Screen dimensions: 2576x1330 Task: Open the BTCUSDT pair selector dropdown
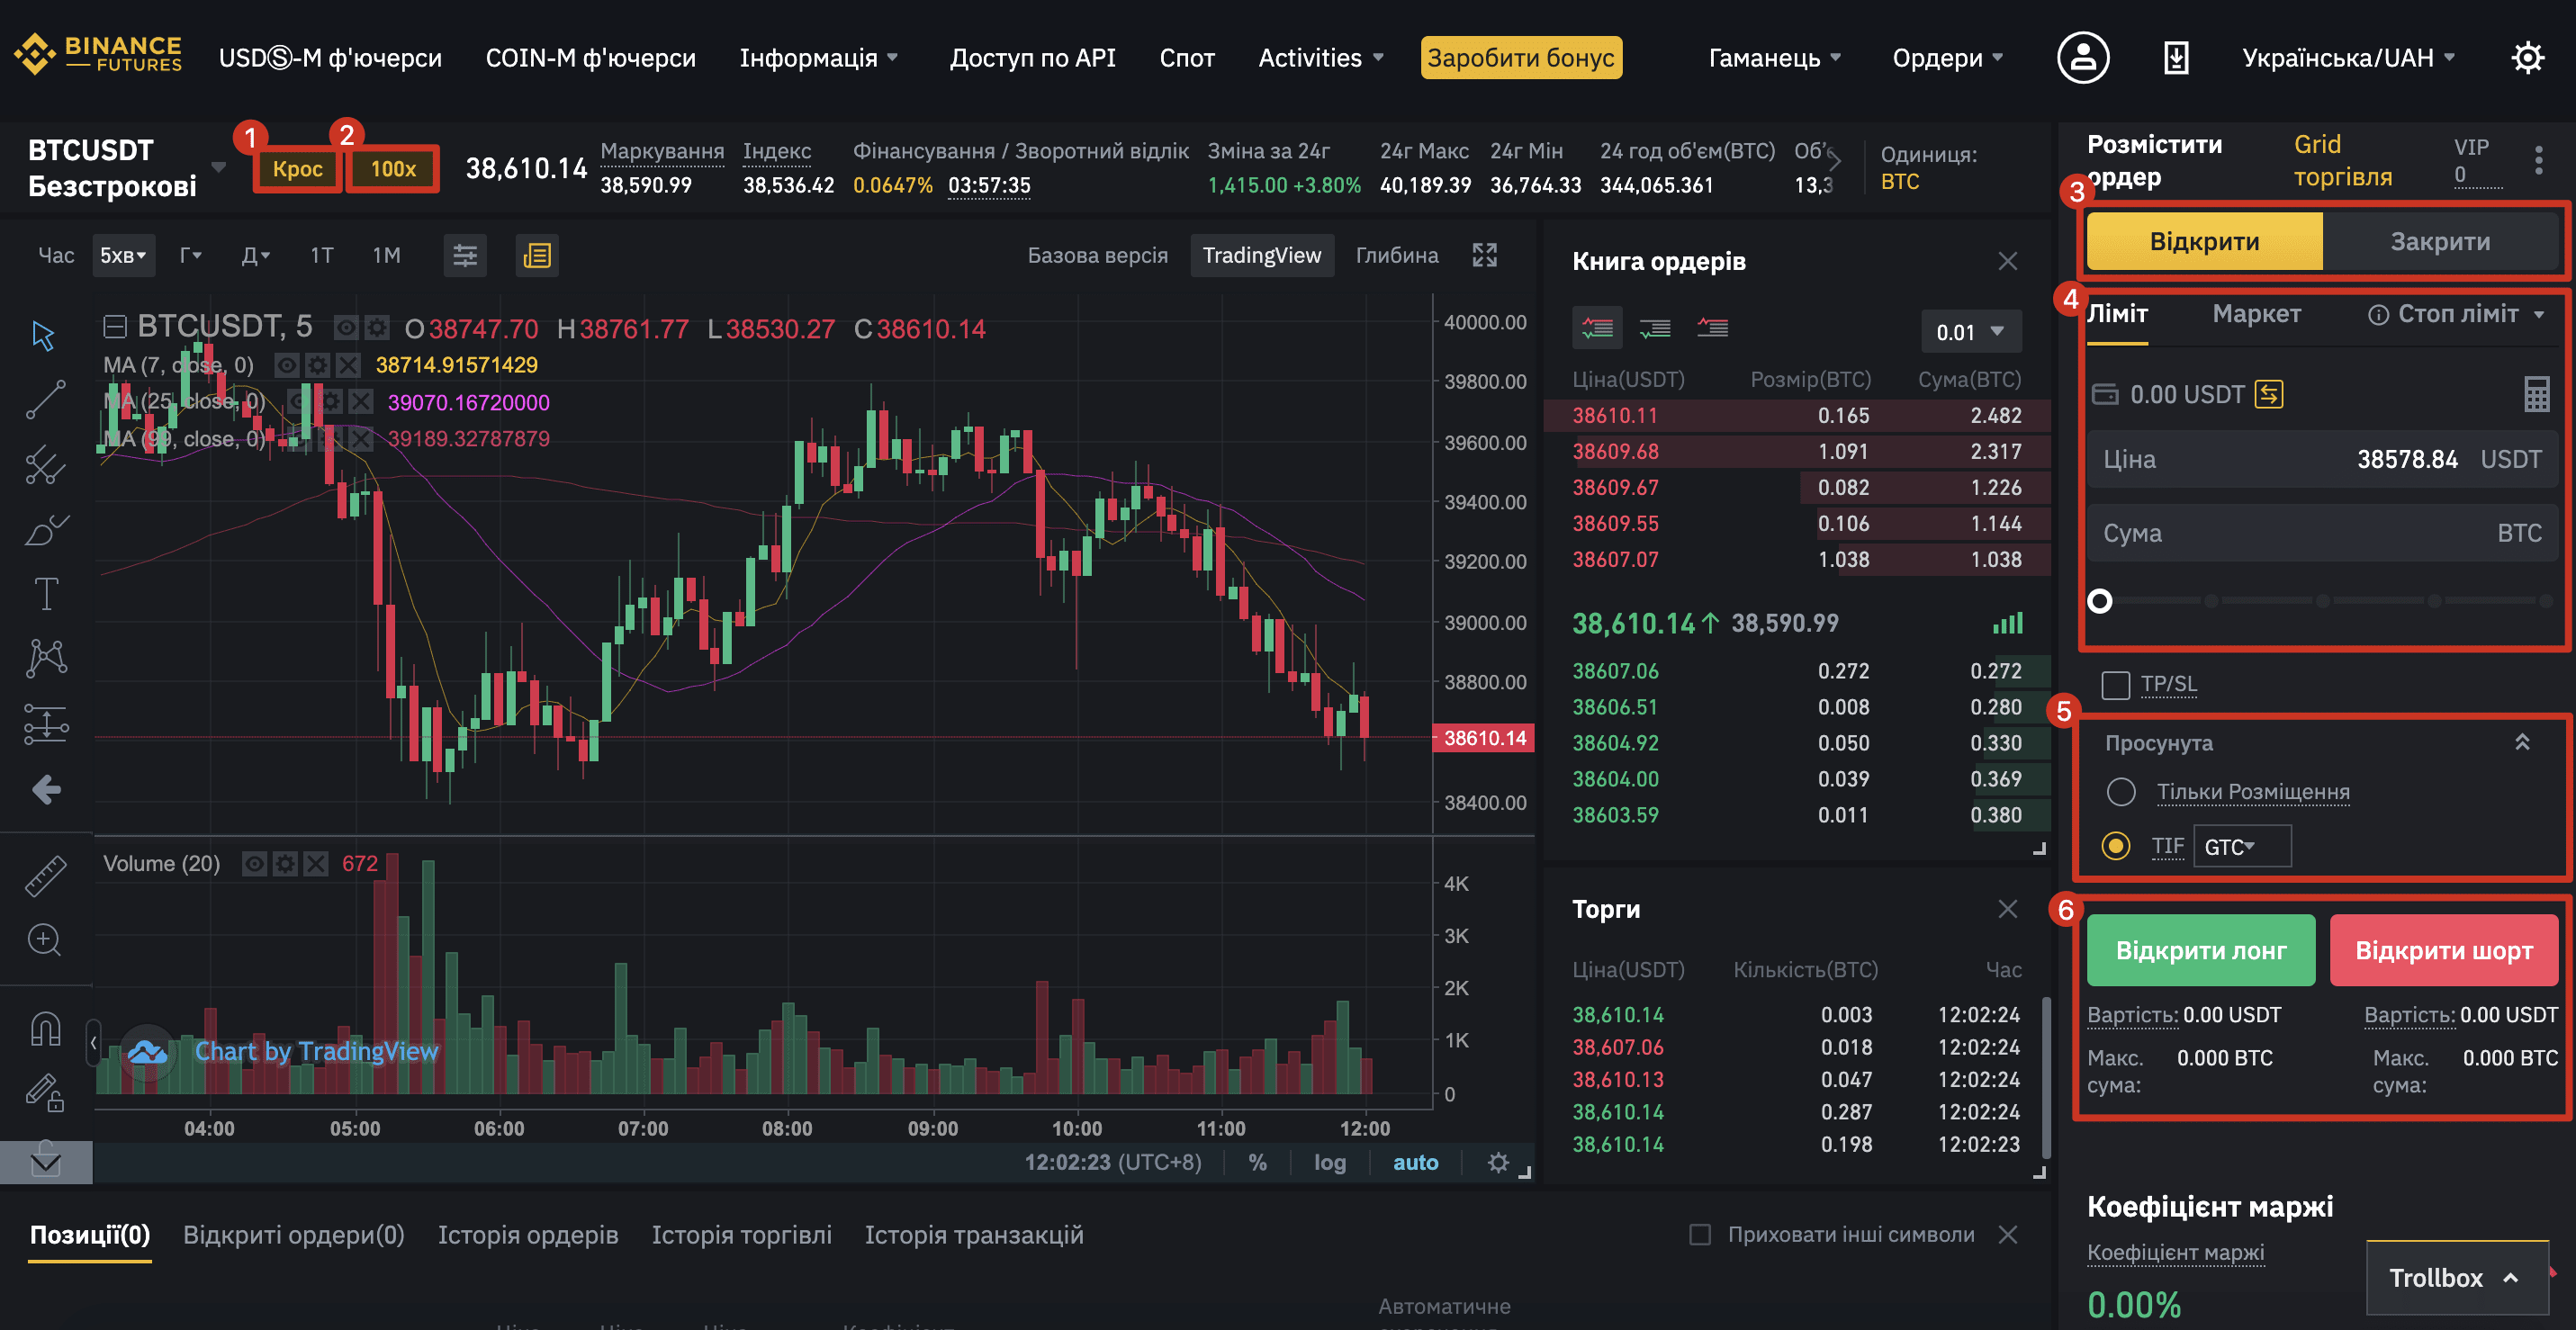(x=217, y=167)
